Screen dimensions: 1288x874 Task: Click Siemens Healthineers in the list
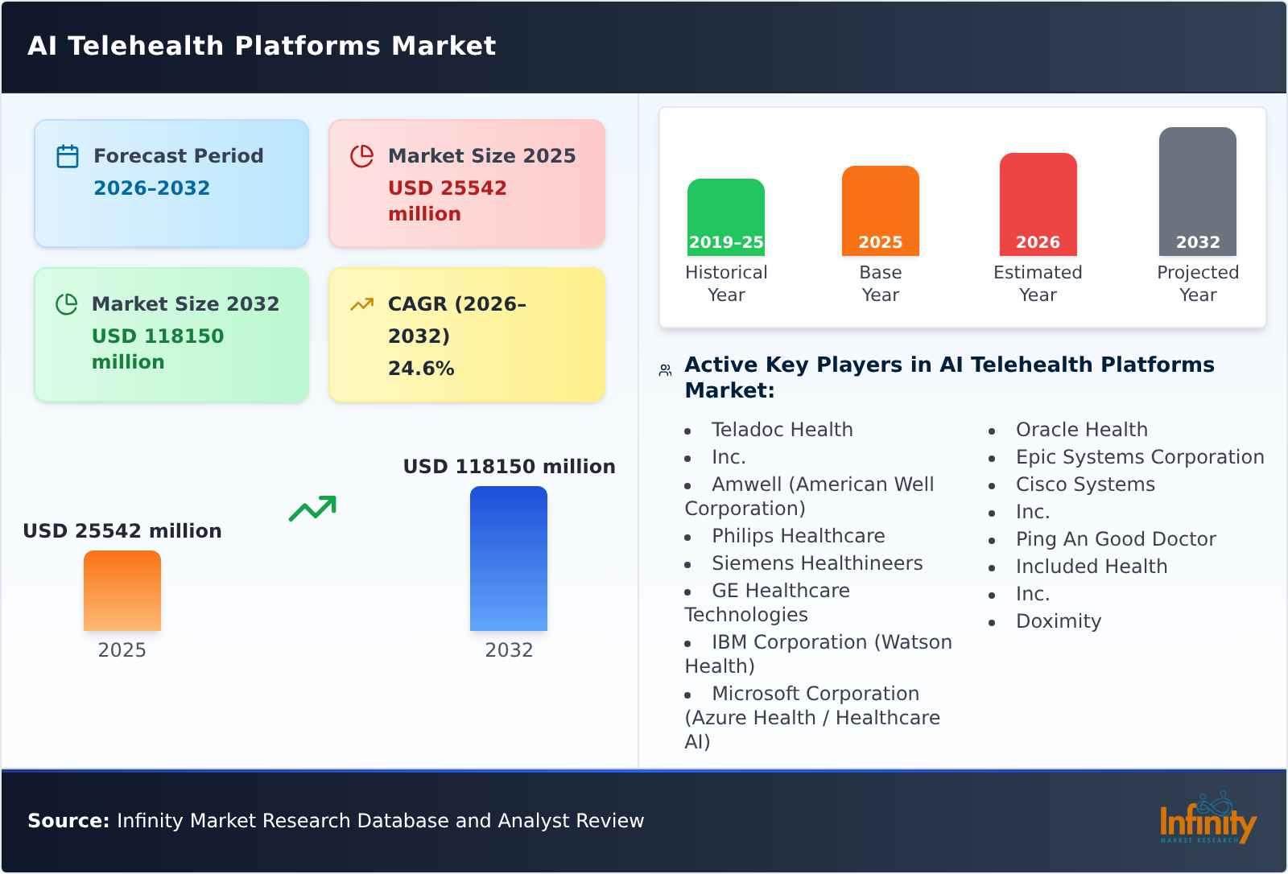click(x=817, y=563)
